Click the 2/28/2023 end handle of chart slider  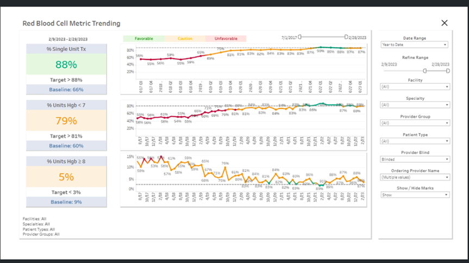[346, 37]
